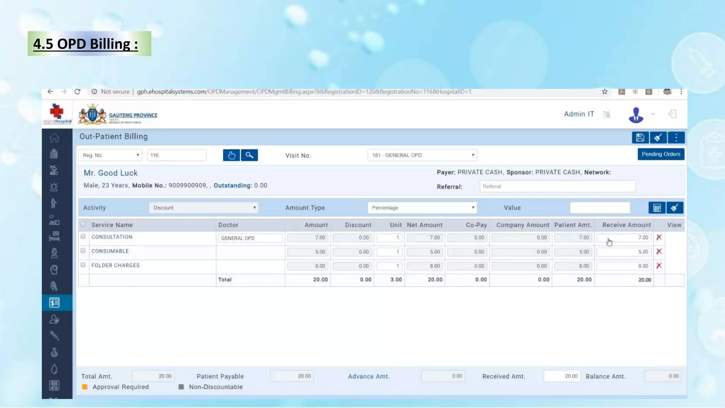Click the CONSULTATION receive amount field
Screen dimensions: 725x408
(624, 238)
